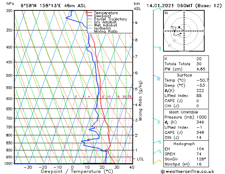Click the PW (cm) value 4.85
This screenshot has width=225, height=174.
point(201,69)
